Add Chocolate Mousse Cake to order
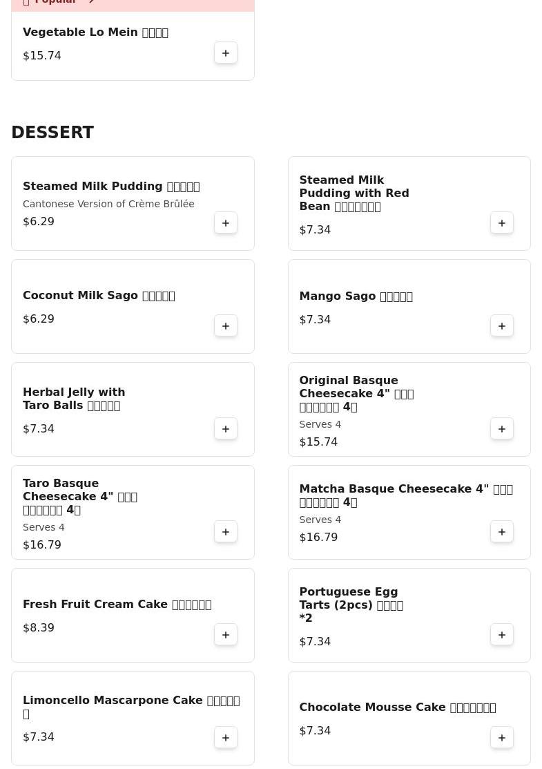Viewport: 542px width, 769px height. (x=502, y=738)
